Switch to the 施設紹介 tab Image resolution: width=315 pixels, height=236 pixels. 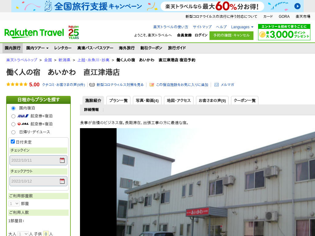click(x=93, y=100)
